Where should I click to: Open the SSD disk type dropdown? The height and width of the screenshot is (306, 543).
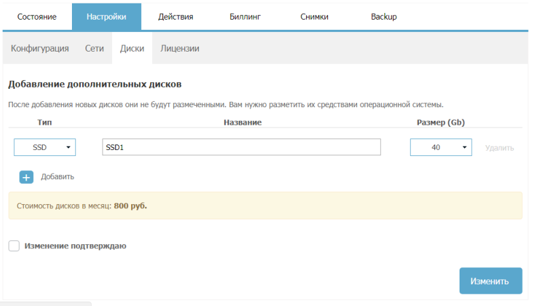[x=45, y=147]
